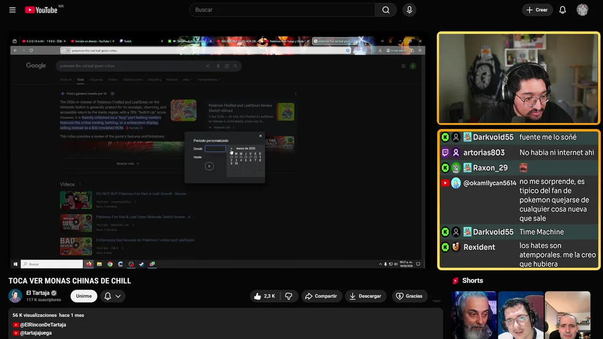Click the Shorts section icon
The image size is (603, 339).
pyautogui.click(x=456, y=281)
